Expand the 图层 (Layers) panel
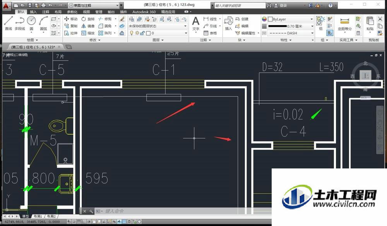The width and height of the screenshot is (387, 226). click(158, 40)
